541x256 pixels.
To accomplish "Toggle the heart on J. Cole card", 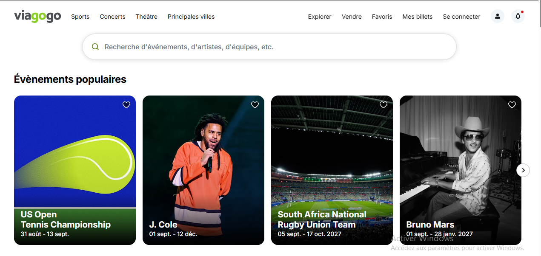I will click(x=255, y=105).
